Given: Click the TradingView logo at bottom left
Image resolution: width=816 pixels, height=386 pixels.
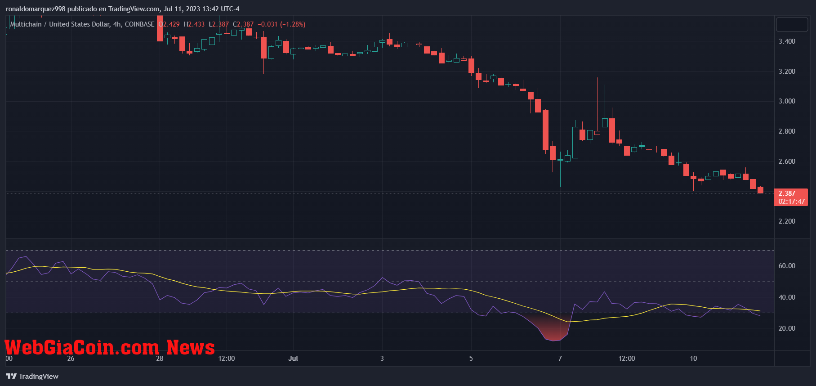Looking at the screenshot, I should [32, 376].
